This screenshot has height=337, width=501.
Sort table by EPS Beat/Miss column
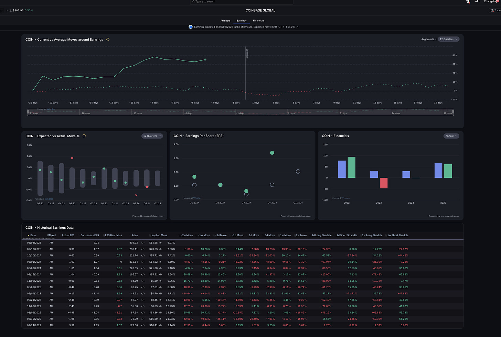[112, 235]
